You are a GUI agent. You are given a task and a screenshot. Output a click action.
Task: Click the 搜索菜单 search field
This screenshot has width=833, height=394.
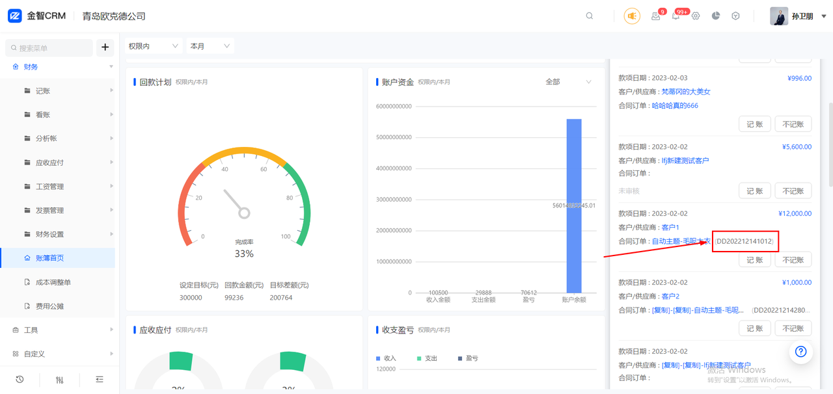click(x=49, y=48)
